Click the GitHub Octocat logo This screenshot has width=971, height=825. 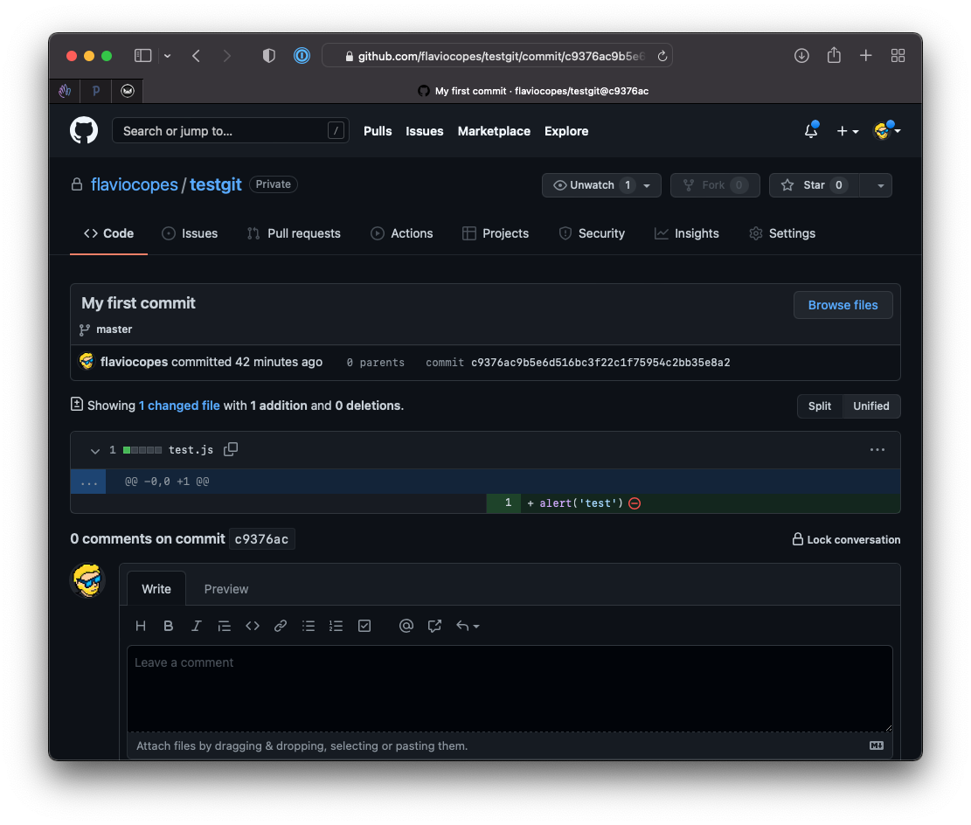[84, 131]
